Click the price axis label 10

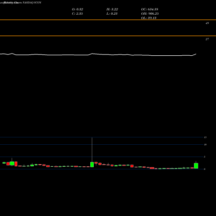[x=205, y=145]
